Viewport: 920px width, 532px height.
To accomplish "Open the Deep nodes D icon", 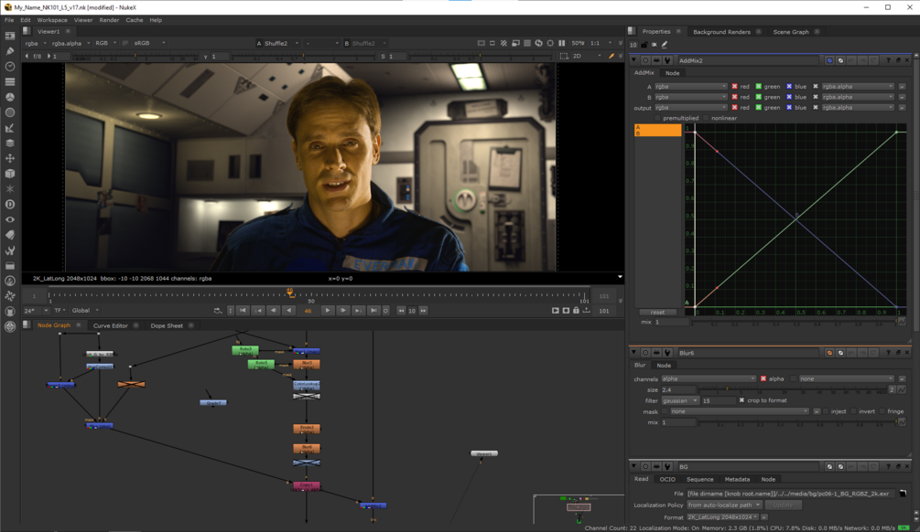I will click(10, 204).
